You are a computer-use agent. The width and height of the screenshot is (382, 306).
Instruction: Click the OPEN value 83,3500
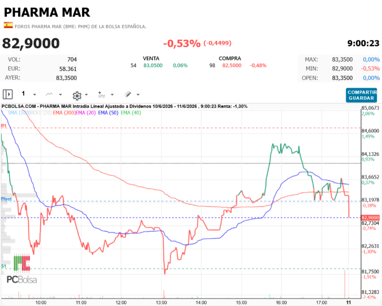click(342, 78)
